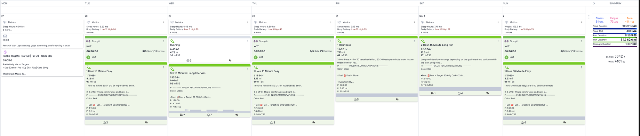Open the '3 × 10 Minutes: Long Intervals' workout

[x=188, y=73]
